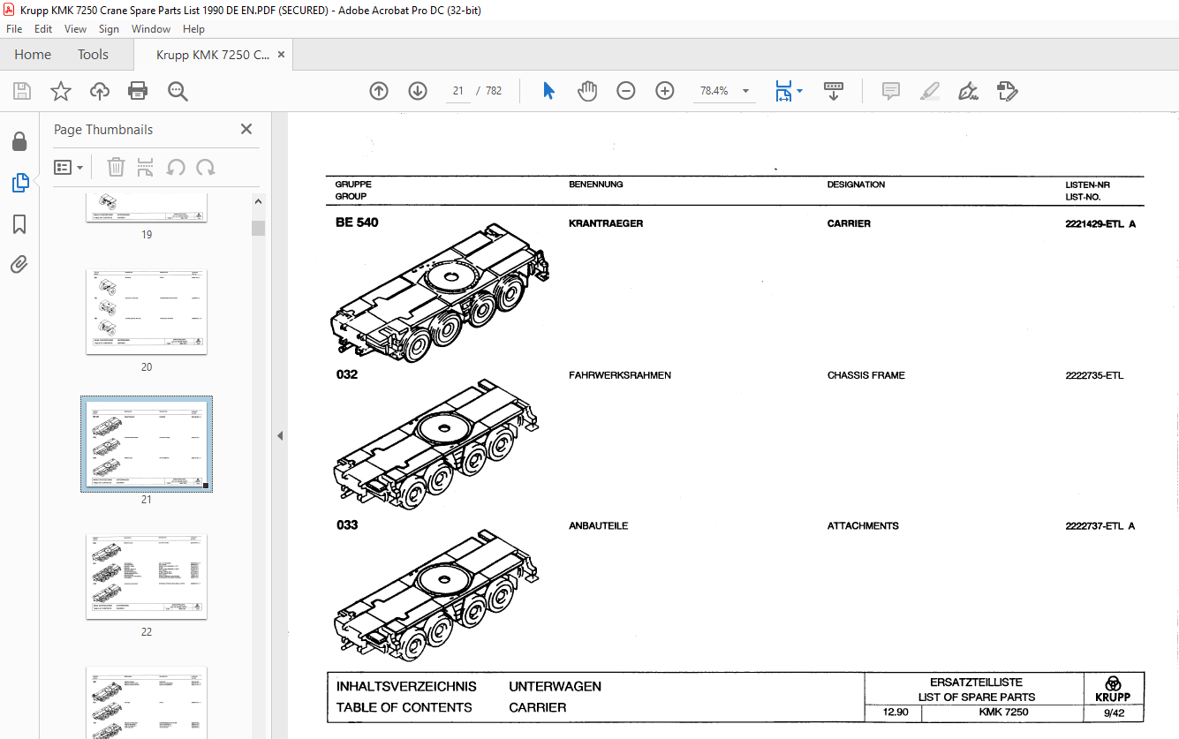Click the TABLE OF CONTENTS footer text

(x=404, y=707)
